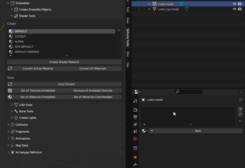The width and height of the screenshot is (245, 168).
Task: Disable crate.model in renders via camera icon
Action: click(x=240, y=4)
